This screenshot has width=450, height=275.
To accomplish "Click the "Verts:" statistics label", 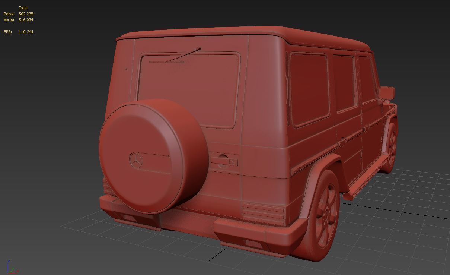I will (9, 20).
